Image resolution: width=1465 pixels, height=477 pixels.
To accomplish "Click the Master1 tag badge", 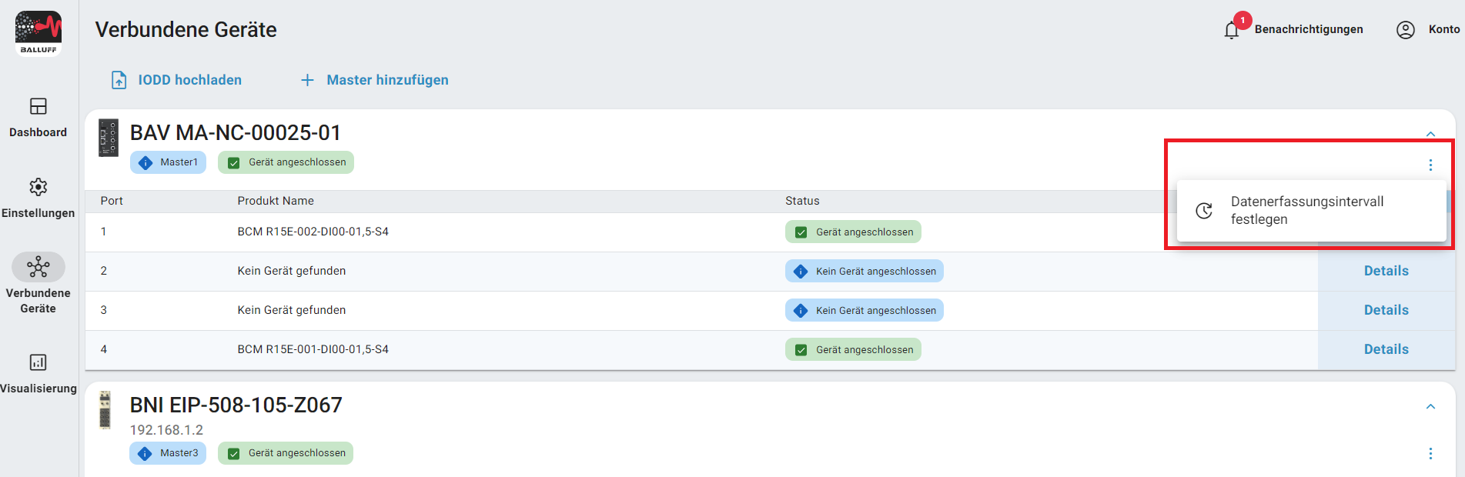I will pyautogui.click(x=168, y=162).
